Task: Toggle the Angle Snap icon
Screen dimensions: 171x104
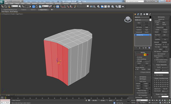Action: click(x=65, y=6)
